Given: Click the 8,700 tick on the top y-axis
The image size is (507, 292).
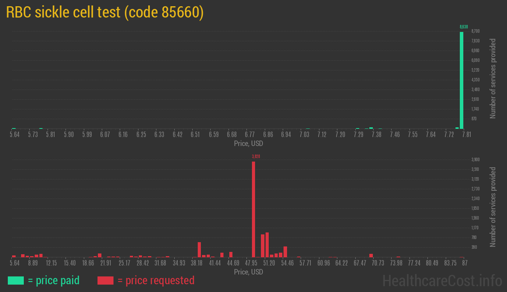Looking at the screenshot, I should coord(475,31).
